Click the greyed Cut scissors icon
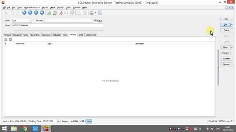This screenshot has width=236, height=132. pyautogui.click(x=6, y=13)
